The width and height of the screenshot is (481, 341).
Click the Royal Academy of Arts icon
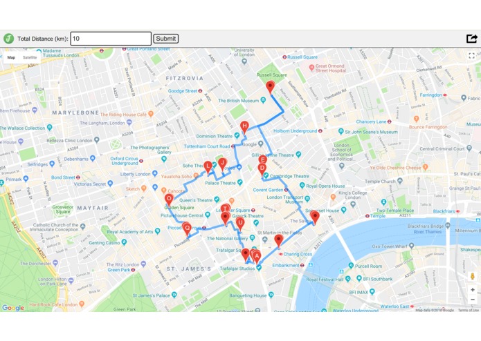point(157,231)
